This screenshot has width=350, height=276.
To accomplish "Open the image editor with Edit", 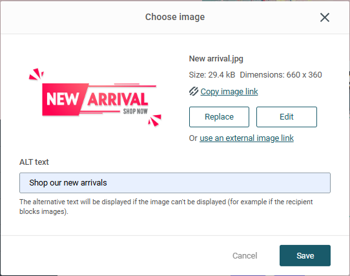I will coord(286,117).
